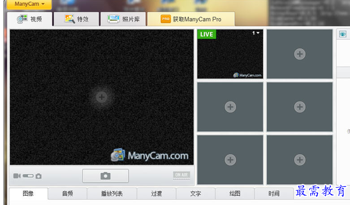Toggle the ON AIR indicator
350x205 pixels.
[181, 175]
